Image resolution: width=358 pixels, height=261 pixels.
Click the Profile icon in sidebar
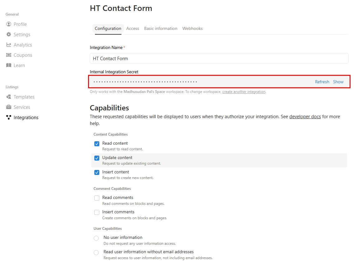click(x=9, y=24)
